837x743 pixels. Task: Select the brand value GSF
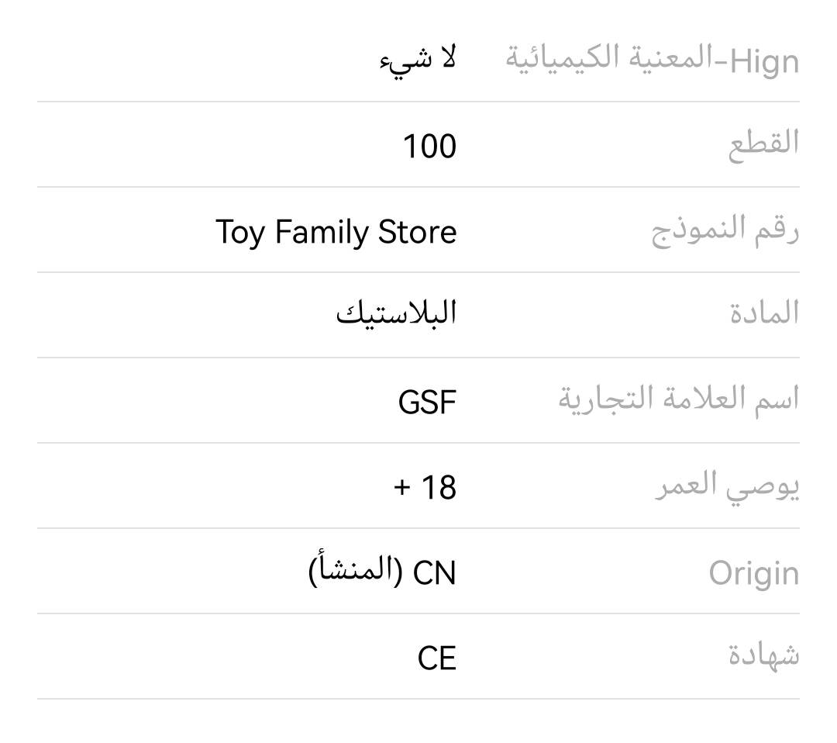click(x=427, y=403)
